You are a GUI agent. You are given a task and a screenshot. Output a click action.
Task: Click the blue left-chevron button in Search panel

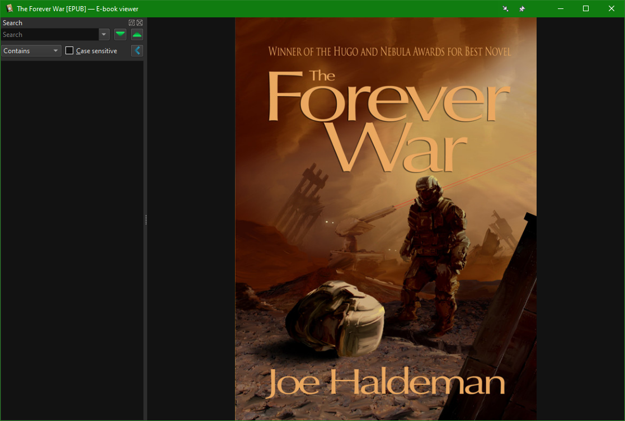pyautogui.click(x=137, y=50)
